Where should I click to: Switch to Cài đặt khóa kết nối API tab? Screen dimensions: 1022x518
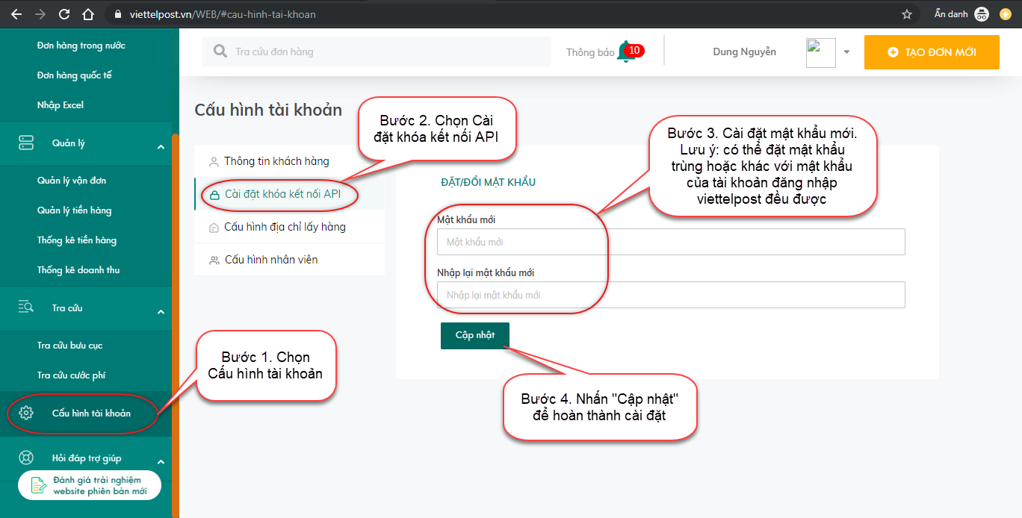tap(289, 194)
